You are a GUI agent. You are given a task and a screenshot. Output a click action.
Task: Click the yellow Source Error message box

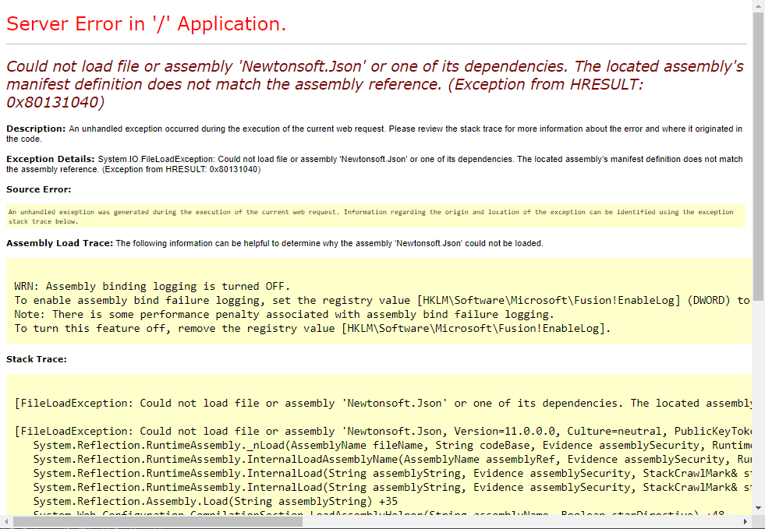(374, 215)
